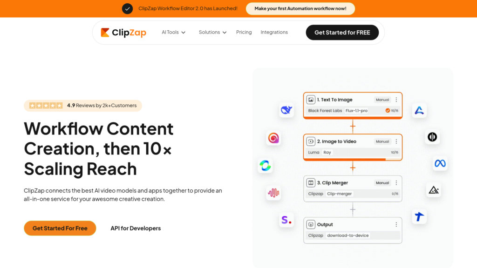The width and height of the screenshot is (477, 268).
Task: Click the black Get Started for FREE button
Action: point(342,33)
